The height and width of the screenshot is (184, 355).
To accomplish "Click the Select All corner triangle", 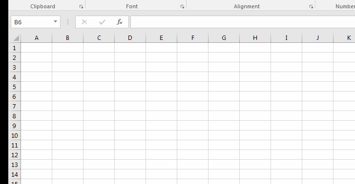I will (x=16, y=38).
